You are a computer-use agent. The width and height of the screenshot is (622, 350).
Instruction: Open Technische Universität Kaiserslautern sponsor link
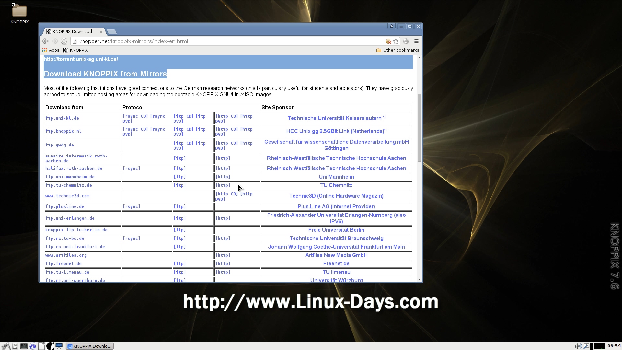tap(334, 118)
